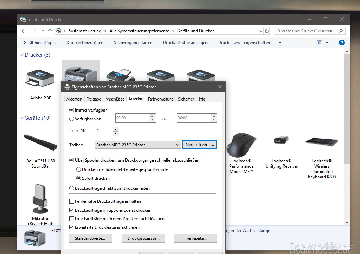The height and width of the screenshot is (254, 360).
Task: Uncheck 'Erweiterte Druckfeatures aktivieren'
Action: (72, 227)
